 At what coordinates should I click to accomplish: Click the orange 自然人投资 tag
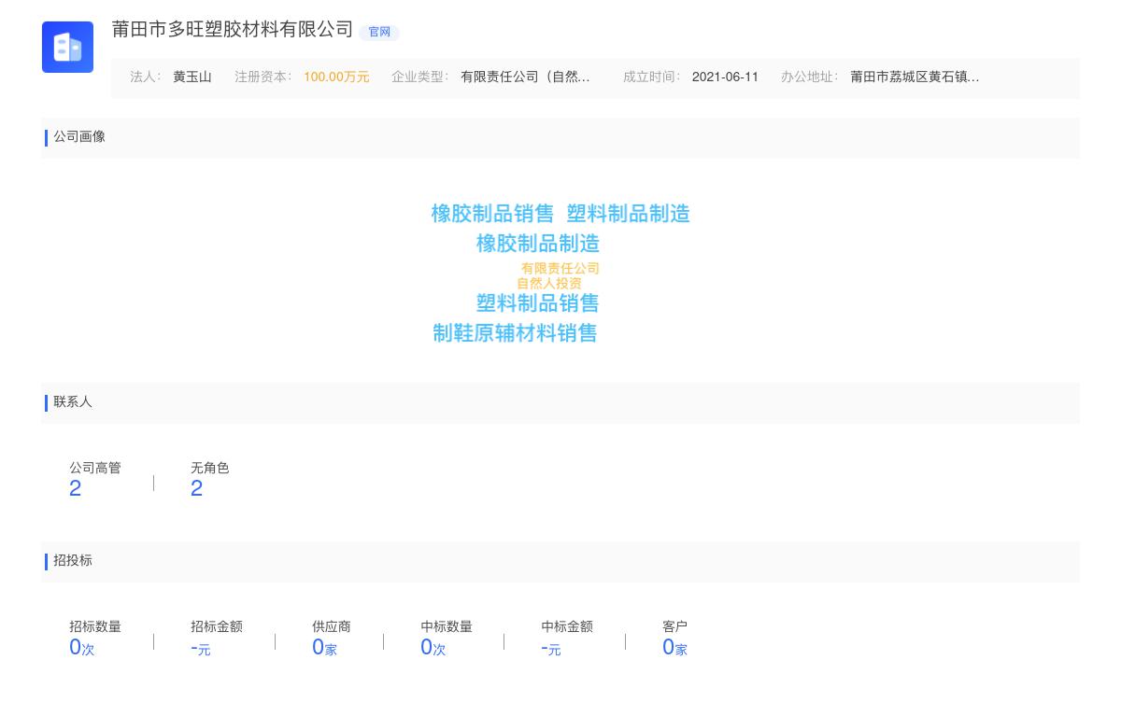(x=549, y=283)
